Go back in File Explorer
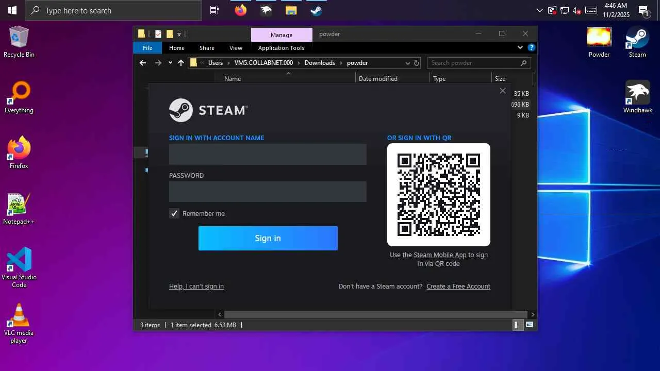This screenshot has height=371, width=660. [x=143, y=63]
